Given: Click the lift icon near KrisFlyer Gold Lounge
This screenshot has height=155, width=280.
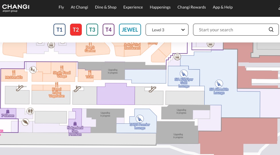Looking at the screenshot, I should [177, 57].
